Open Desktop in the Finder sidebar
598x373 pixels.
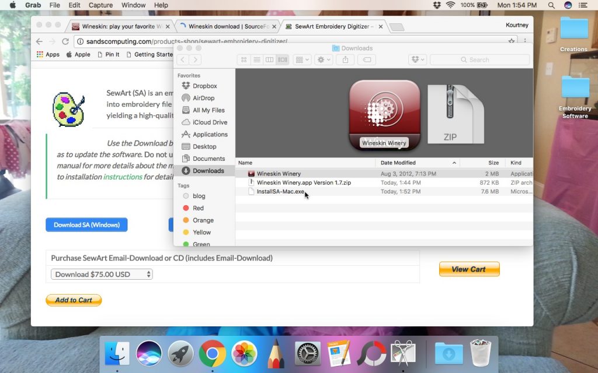click(204, 146)
